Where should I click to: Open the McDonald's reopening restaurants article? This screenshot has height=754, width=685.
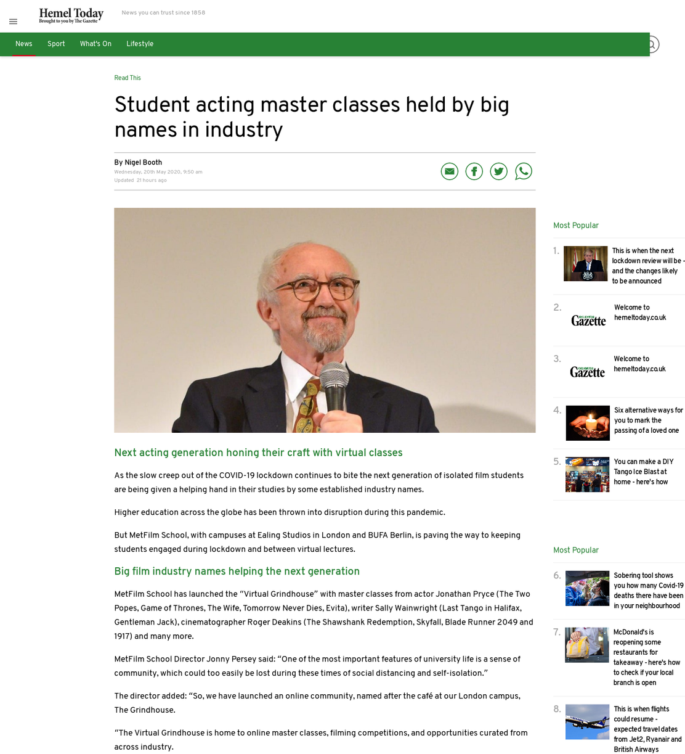[647, 657]
